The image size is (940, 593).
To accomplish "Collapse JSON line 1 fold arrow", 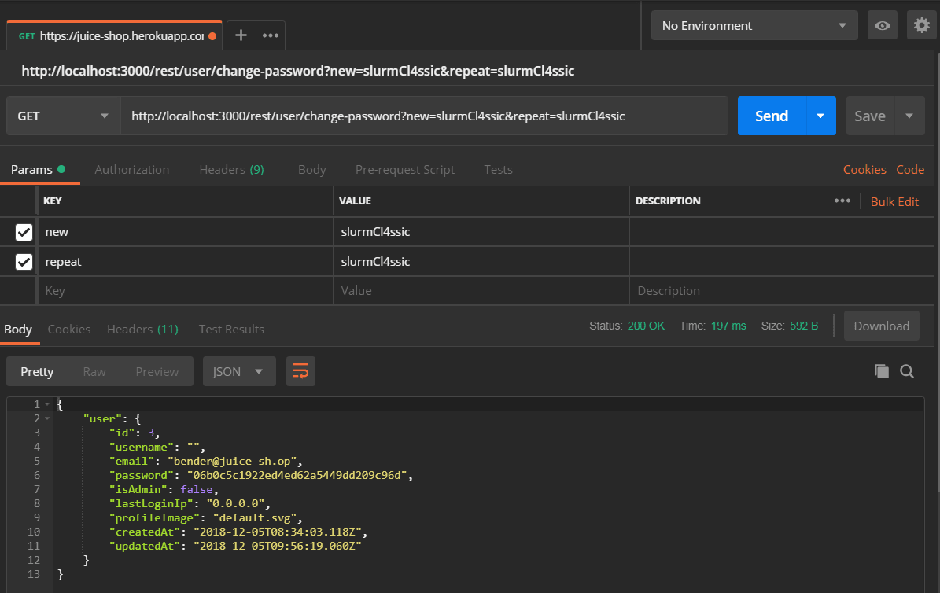I will [47, 404].
